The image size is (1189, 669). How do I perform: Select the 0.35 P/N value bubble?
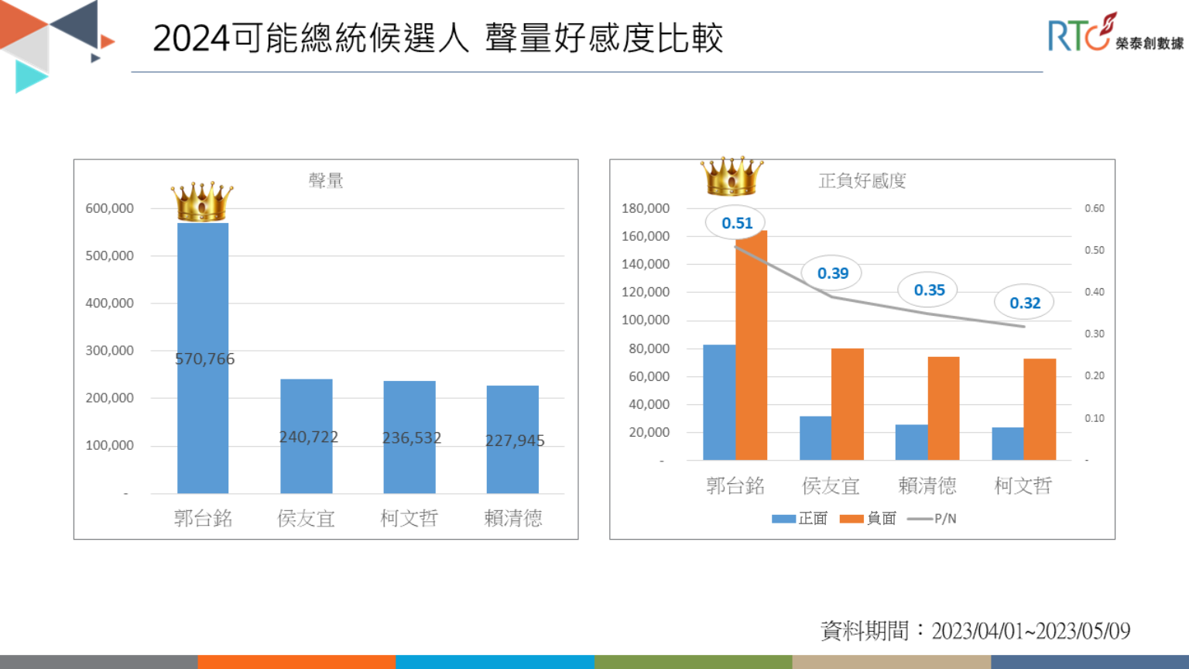pyautogui.click(x=928, y=290)
